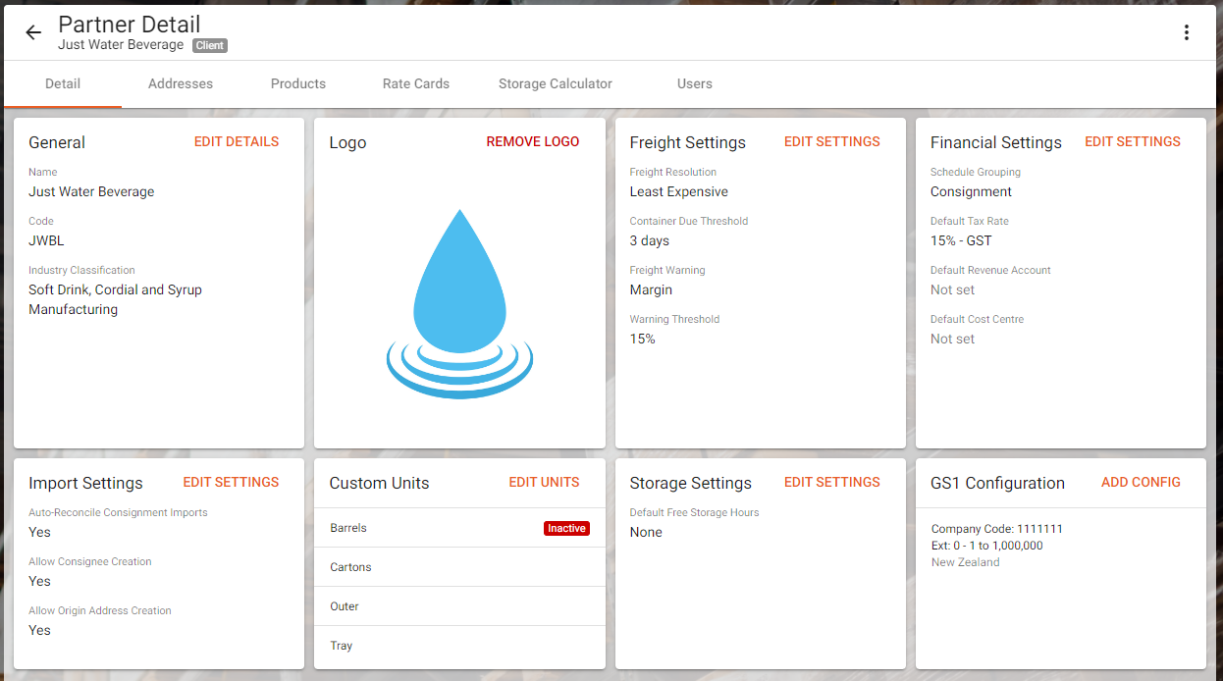
Task: Open the Storage Calculator tab
Action: pyautogui.click(x=556, y=83)
